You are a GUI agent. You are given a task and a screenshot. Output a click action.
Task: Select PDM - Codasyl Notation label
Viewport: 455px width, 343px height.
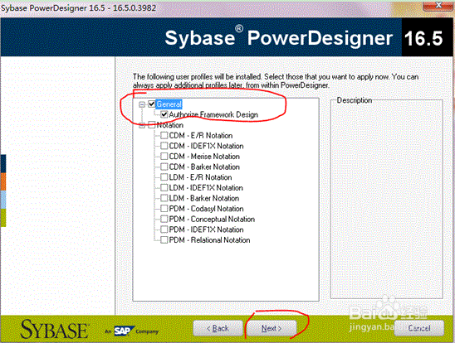pos(206,209)
